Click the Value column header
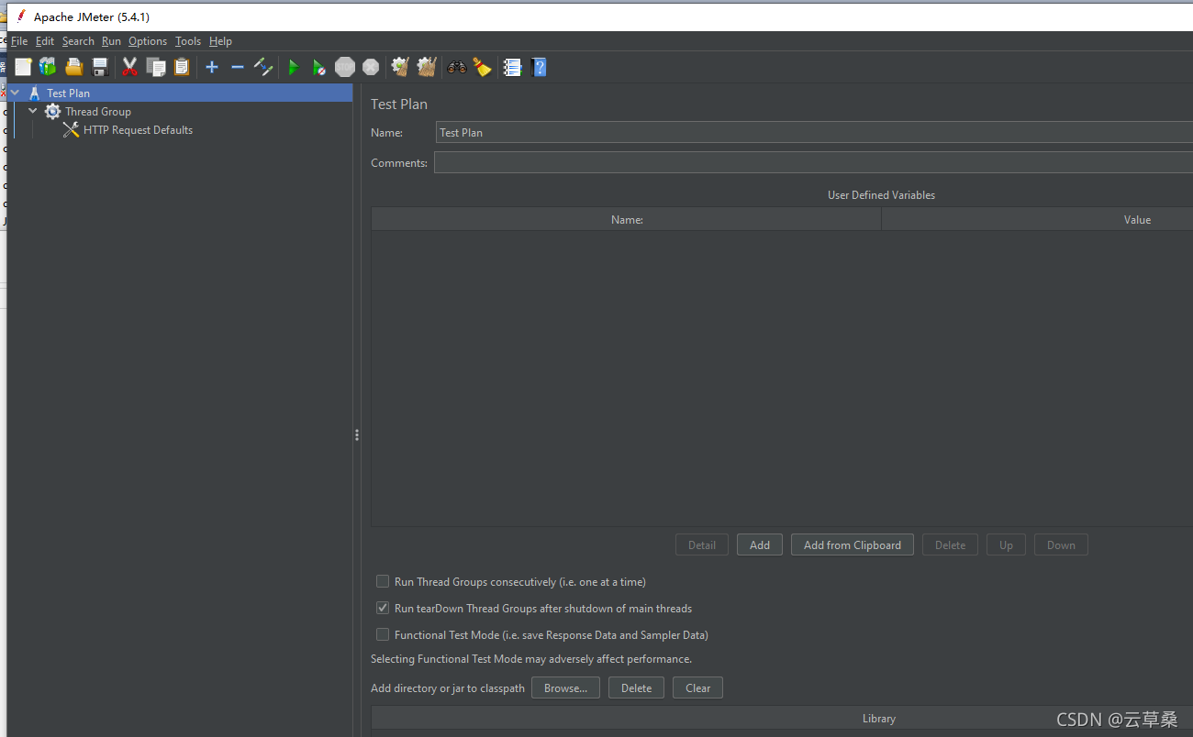The height and width of the screenshot is (737, 1193). tap(1037, 219)
